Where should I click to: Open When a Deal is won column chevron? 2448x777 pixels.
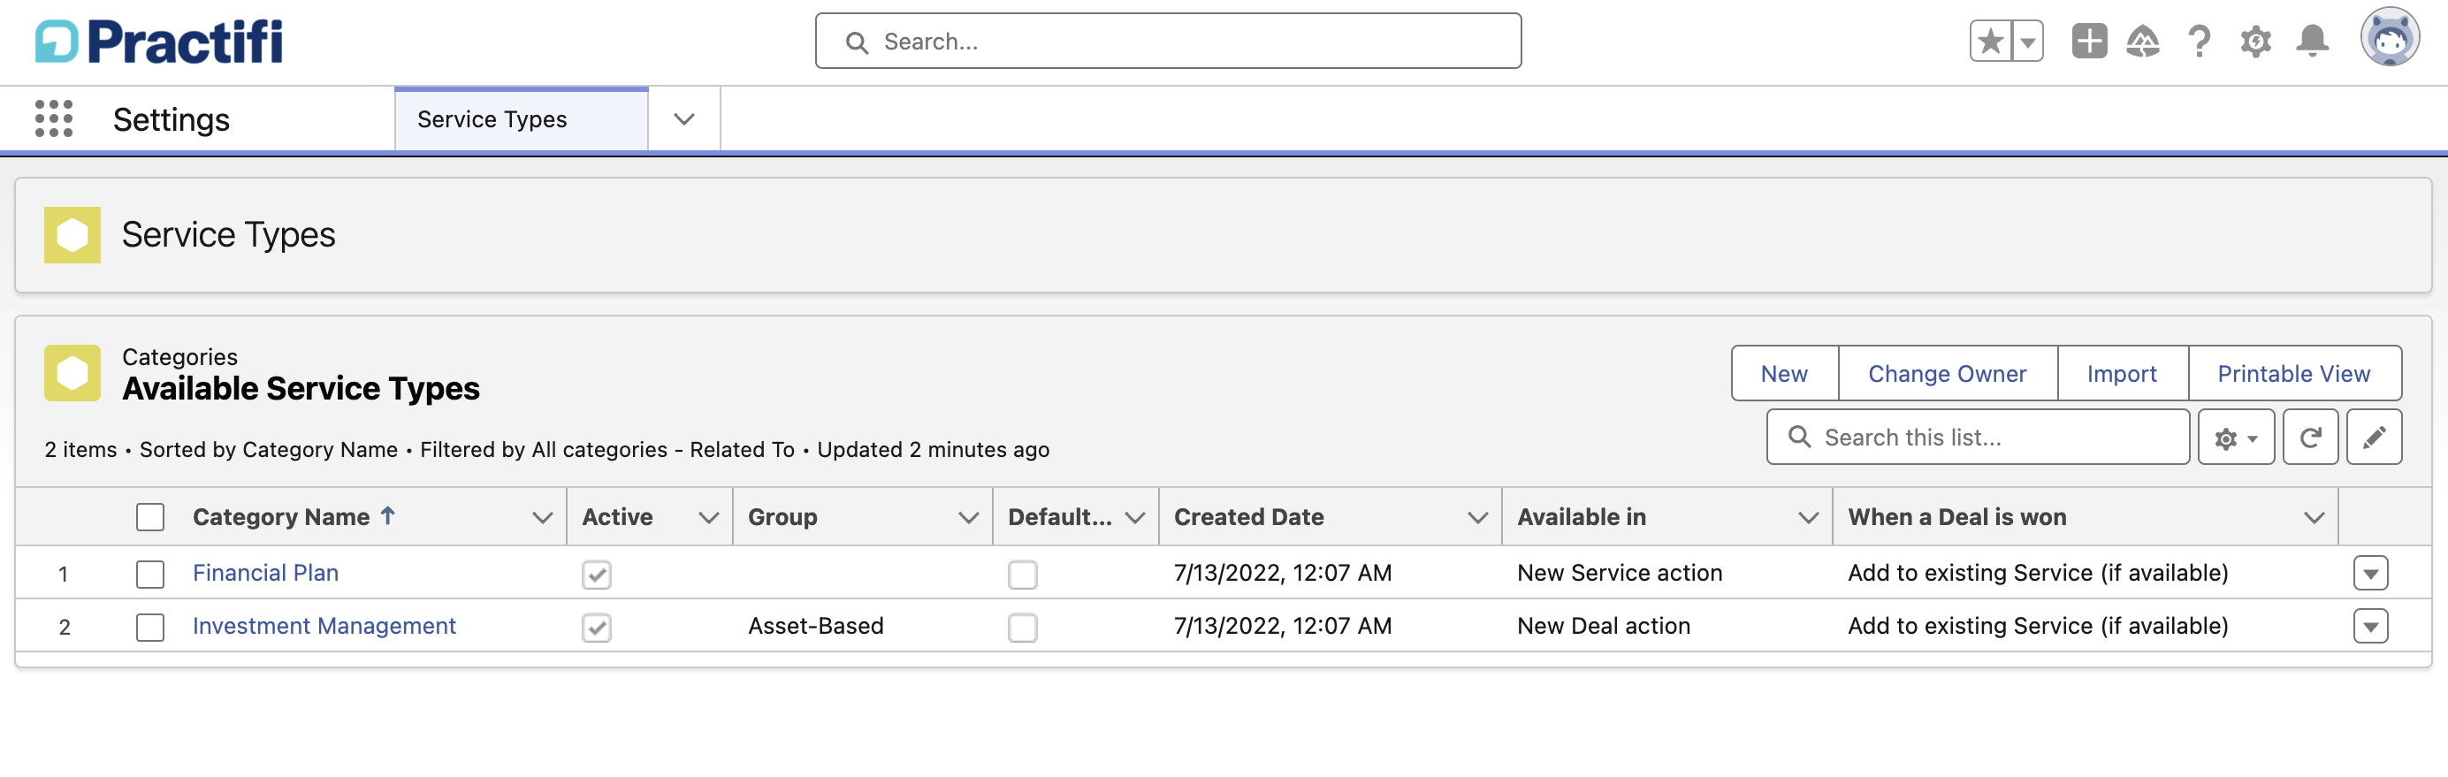click(2314, 518)
